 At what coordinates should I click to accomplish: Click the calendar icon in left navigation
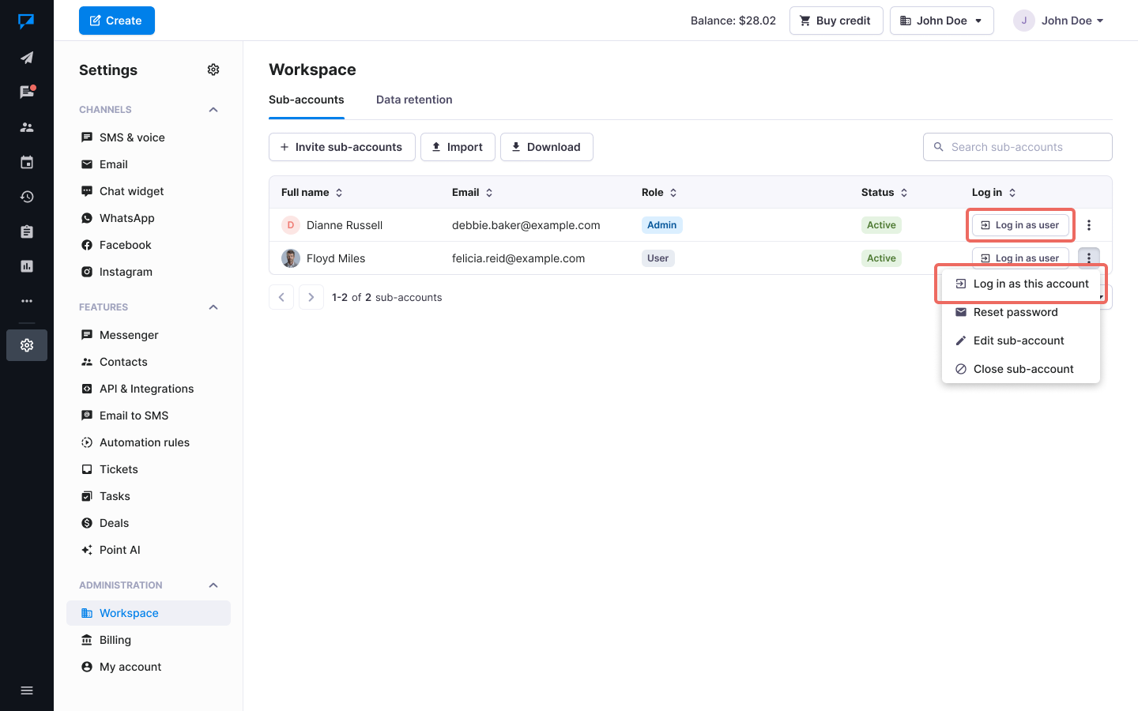[27, 162]
